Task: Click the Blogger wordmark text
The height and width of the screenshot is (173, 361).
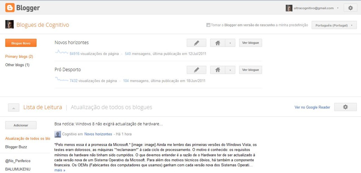Action: pyautogui.click(x=28, y=8)
